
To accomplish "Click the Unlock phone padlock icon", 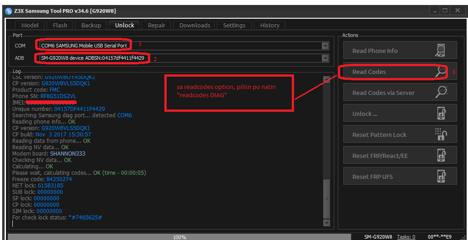I will pyautogui.click(x=442, y=114).
